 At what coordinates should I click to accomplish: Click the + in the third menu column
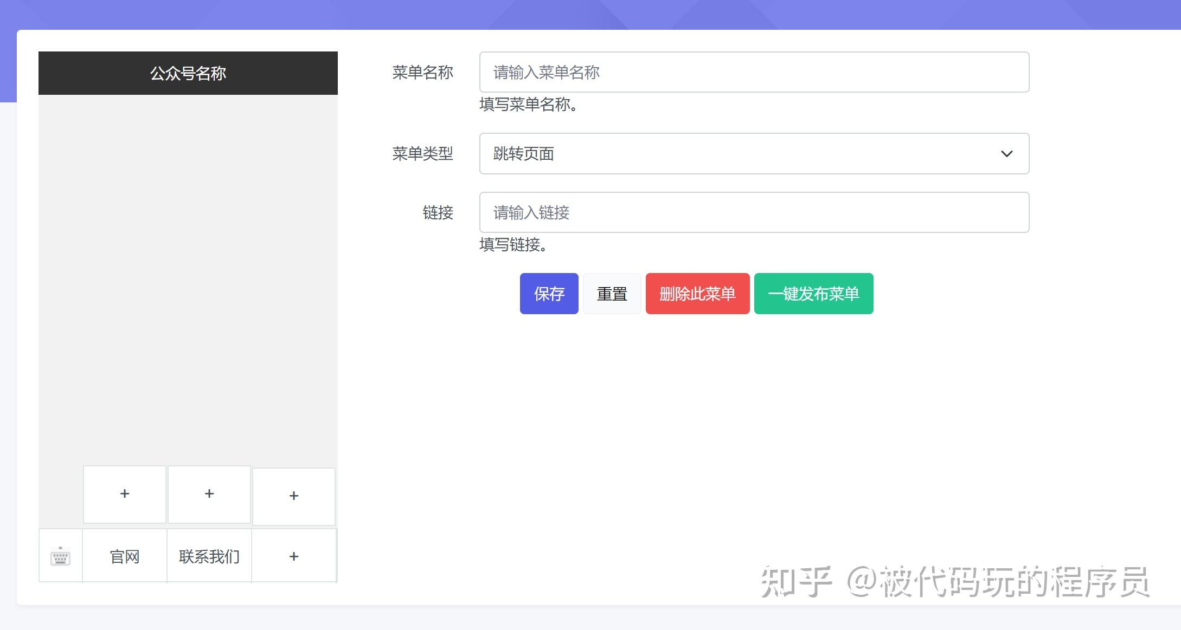pos(293,495)
